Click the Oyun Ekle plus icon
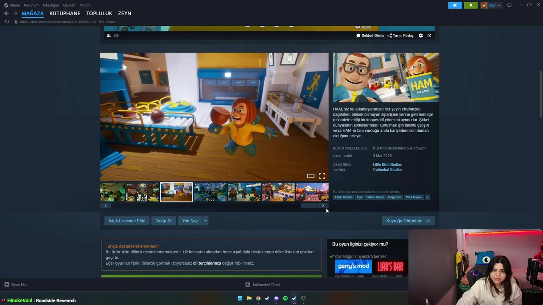 pyautogui.click(x=6, y=285)
